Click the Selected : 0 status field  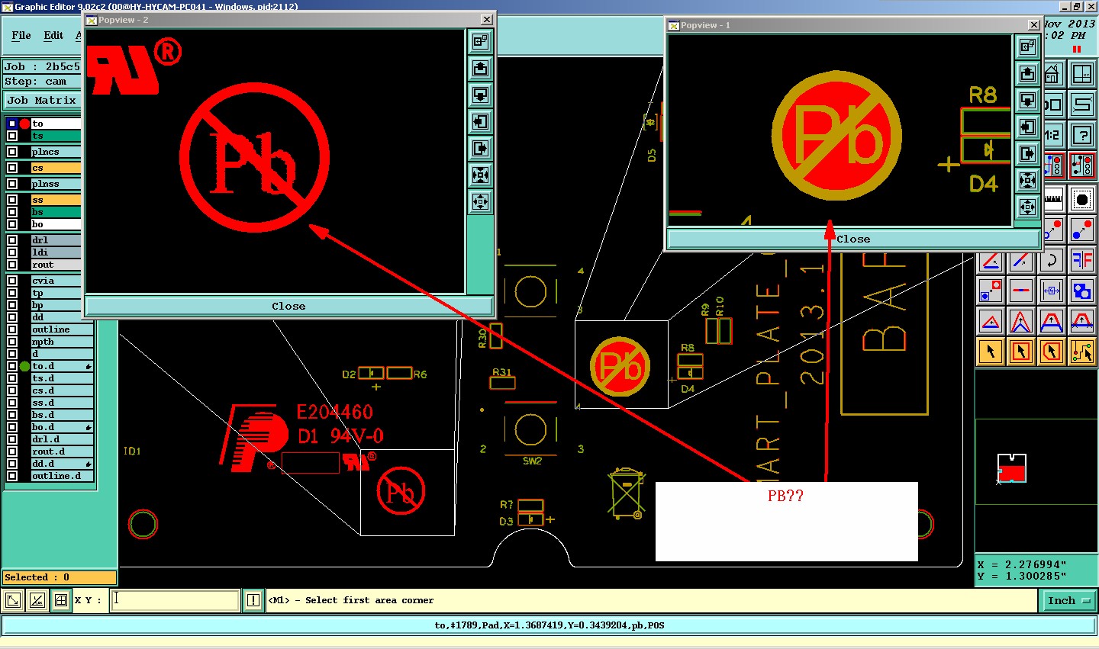click(x=60, y=577)
